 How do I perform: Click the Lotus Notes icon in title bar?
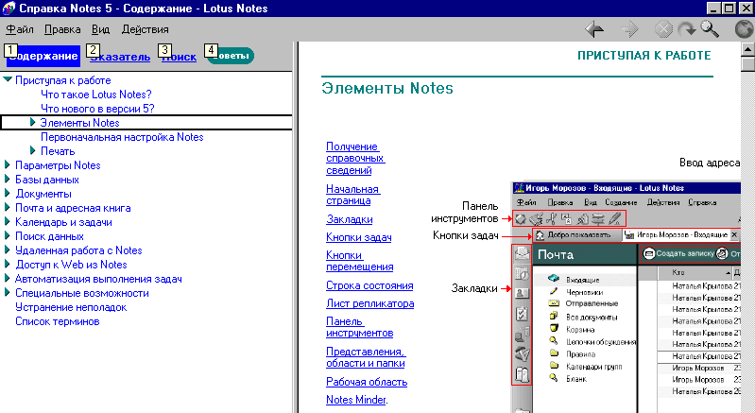9,9
